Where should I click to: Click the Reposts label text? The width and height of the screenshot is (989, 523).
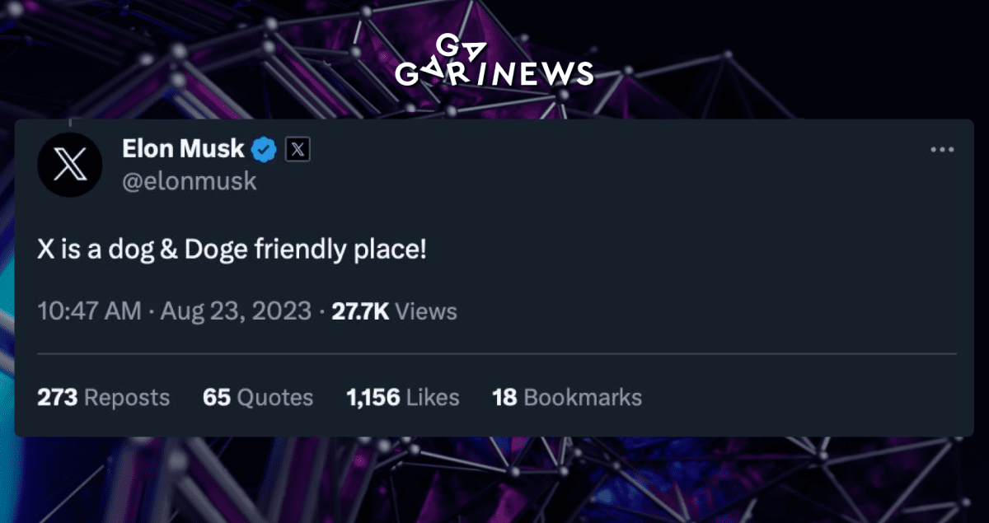pyautogui.click(x=128, y=398)
